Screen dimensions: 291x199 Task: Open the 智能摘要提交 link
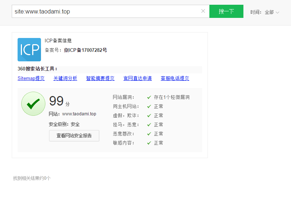pos(100,78)
